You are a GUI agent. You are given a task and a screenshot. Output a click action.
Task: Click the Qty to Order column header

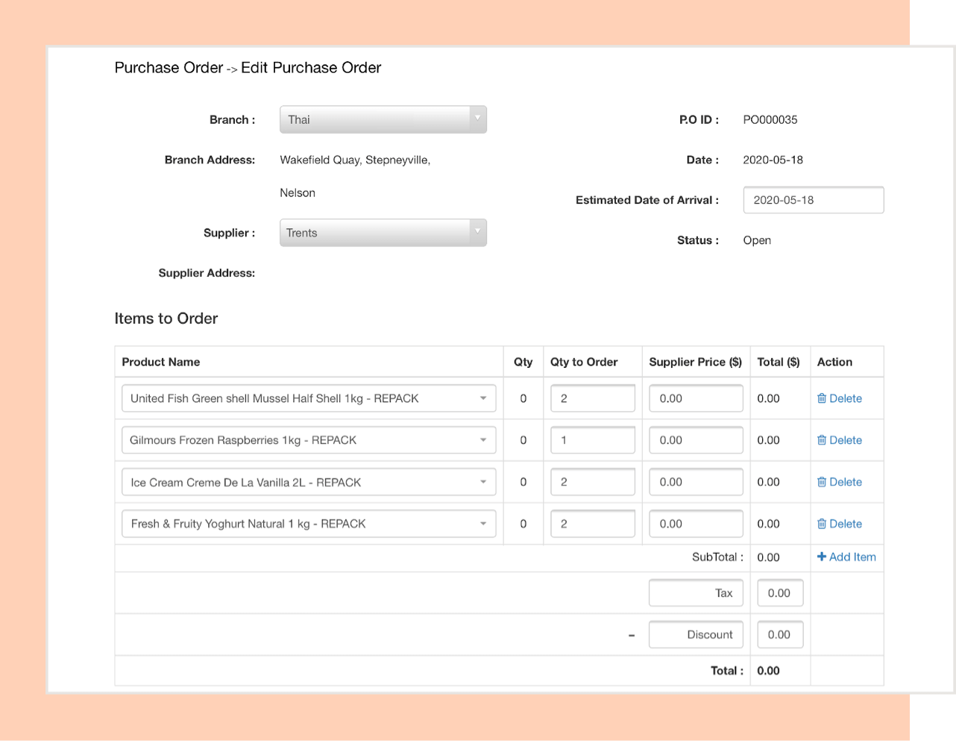(x=584, y=362)
